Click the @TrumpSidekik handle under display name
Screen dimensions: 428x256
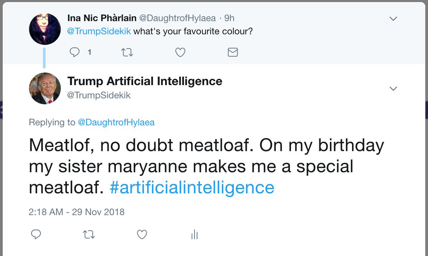[99, 95]
